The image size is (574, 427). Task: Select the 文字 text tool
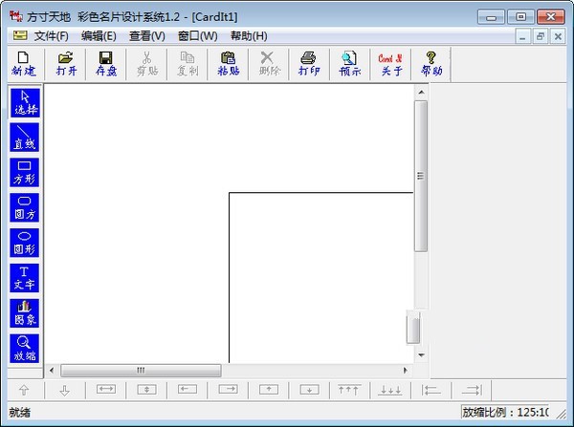[x=25, y=278]
